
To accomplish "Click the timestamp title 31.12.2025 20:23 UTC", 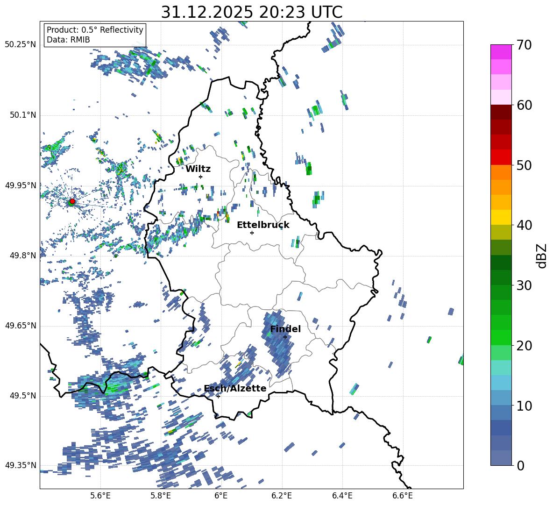I will coord(252,12).
